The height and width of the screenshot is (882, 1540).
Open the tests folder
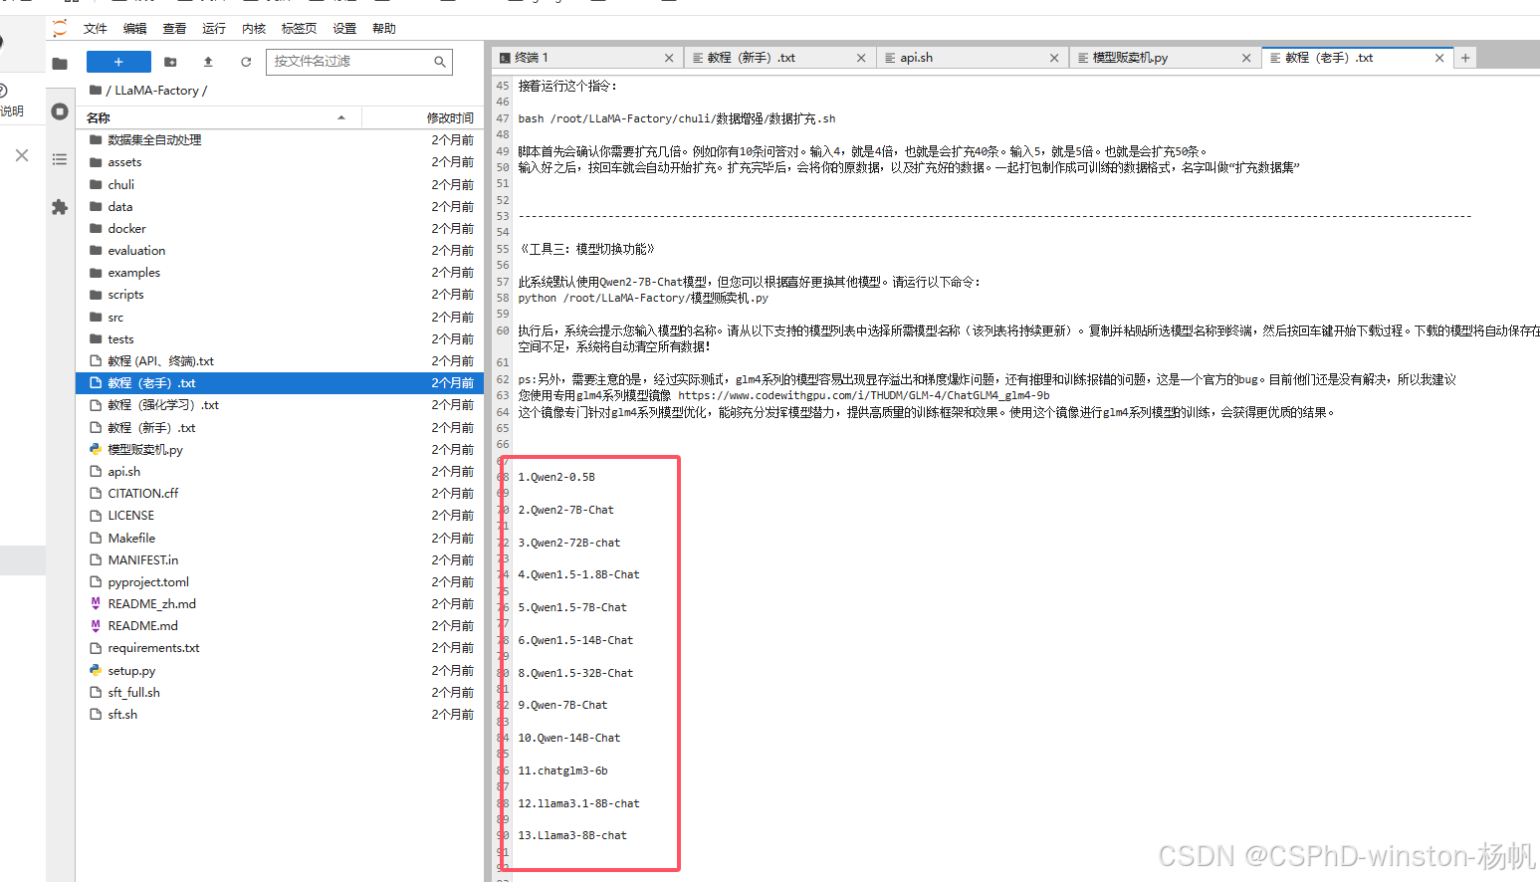coord(280,338)
